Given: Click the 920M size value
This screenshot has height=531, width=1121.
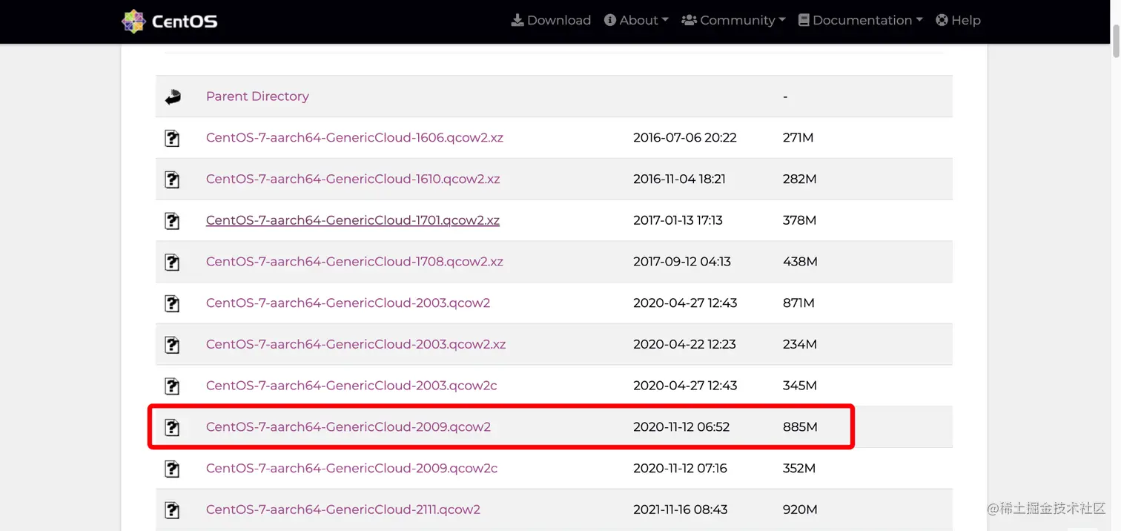Looking at the screenshot, I should point(800,509).
